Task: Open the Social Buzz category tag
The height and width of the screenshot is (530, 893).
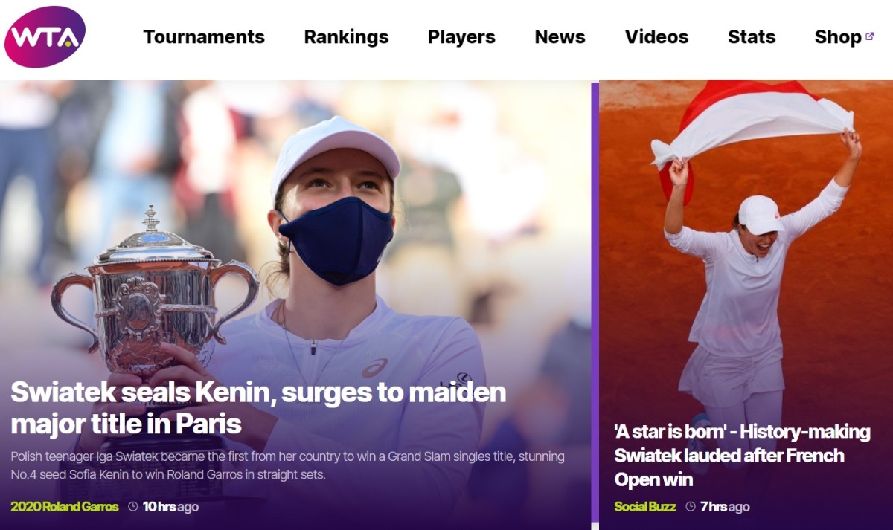Action: (x=645, y=507)
